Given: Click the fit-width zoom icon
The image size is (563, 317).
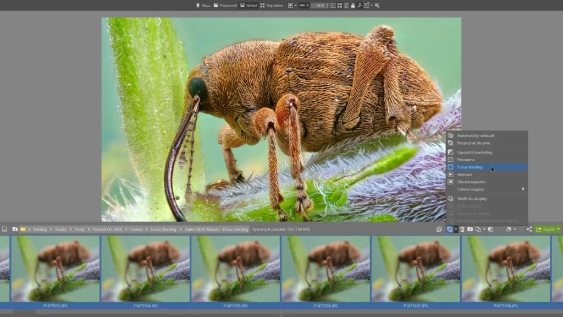Looking at the screenshot, I should 346,6.
